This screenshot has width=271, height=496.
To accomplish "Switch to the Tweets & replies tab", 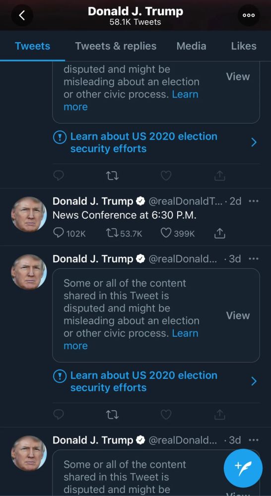I will [x=116, y=46].
